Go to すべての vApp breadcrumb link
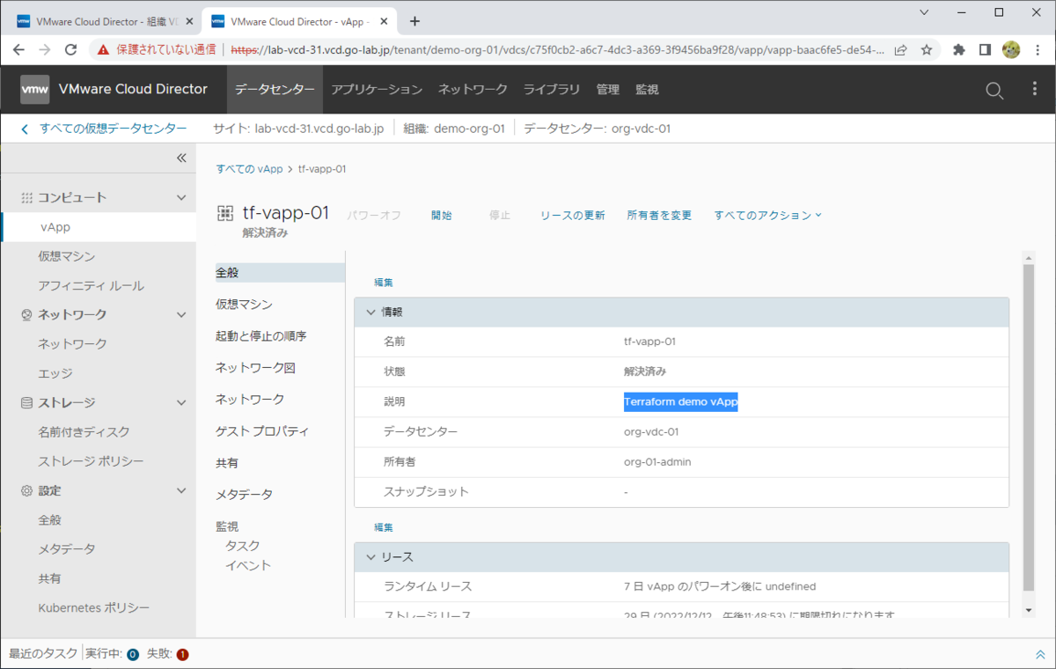 coord(249,169)
